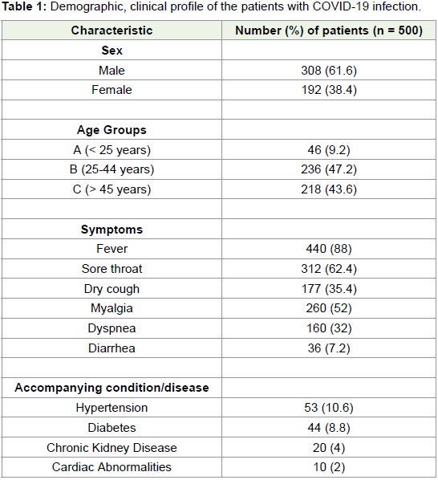Click the Characteristic column header
This screenshot has height=480, width=438.
[x=112, y=31]
